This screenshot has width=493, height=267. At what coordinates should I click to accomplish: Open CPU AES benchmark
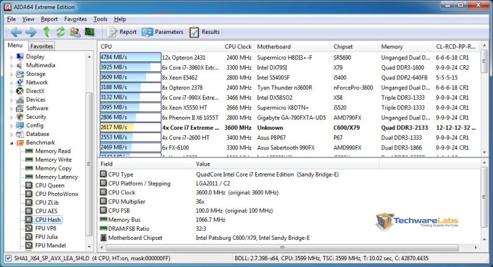pyautogui.click(x=46, y=211)
